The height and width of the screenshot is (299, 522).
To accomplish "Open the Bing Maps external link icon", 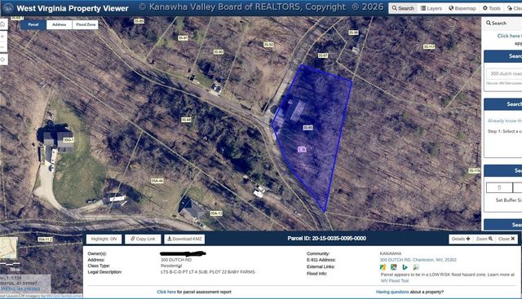I will click(x=405, y=266).
